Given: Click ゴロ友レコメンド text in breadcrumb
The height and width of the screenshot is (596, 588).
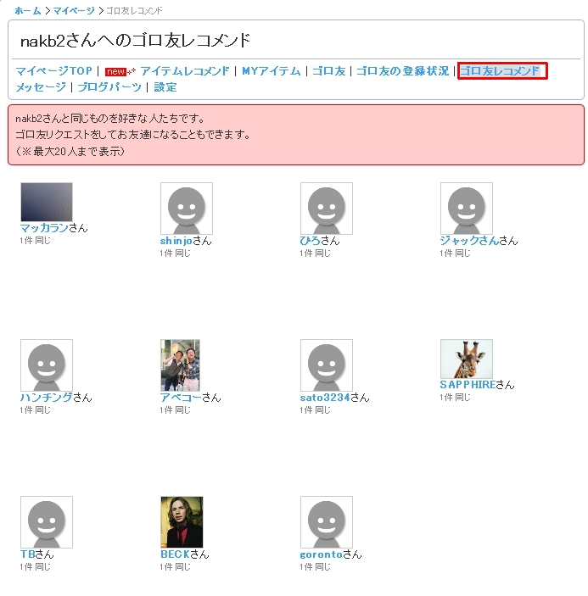Looking at the screenshot, I should click(134, 11).
